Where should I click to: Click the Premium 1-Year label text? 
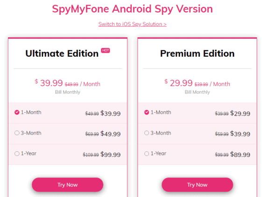pos(159,154)
